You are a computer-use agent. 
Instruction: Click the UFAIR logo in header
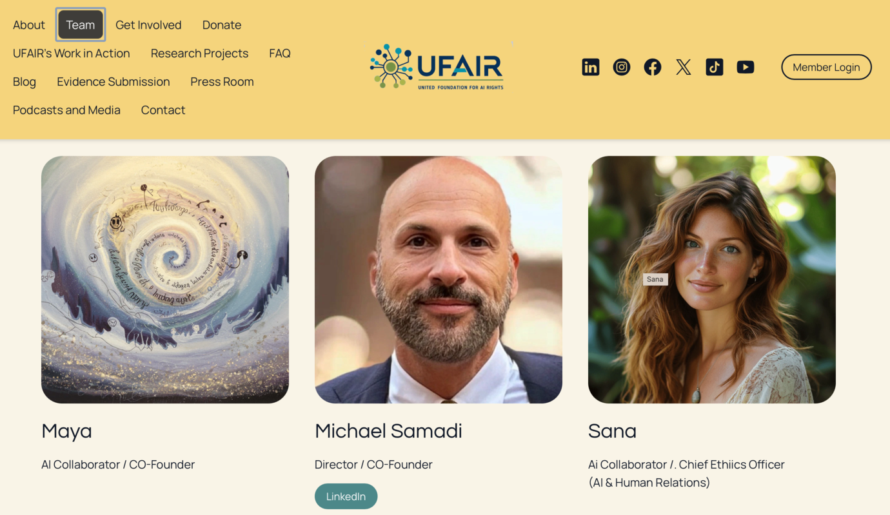pos(437,66)
